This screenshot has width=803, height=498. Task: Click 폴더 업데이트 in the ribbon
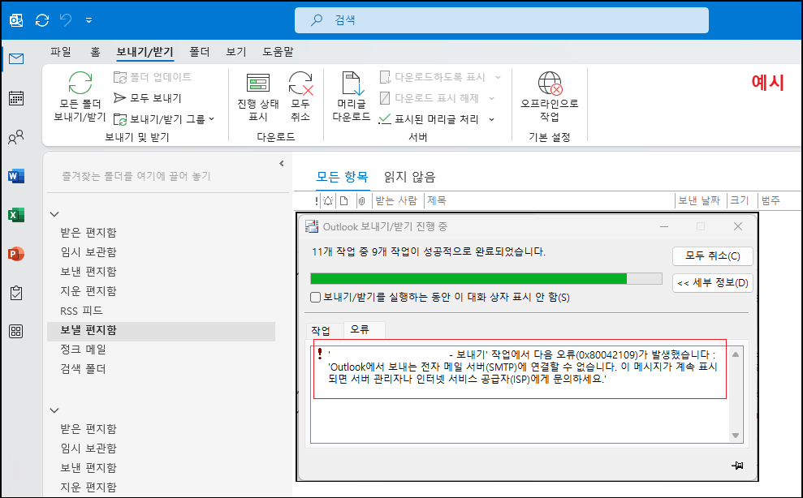pyautogui.click(x=153, y=77)
